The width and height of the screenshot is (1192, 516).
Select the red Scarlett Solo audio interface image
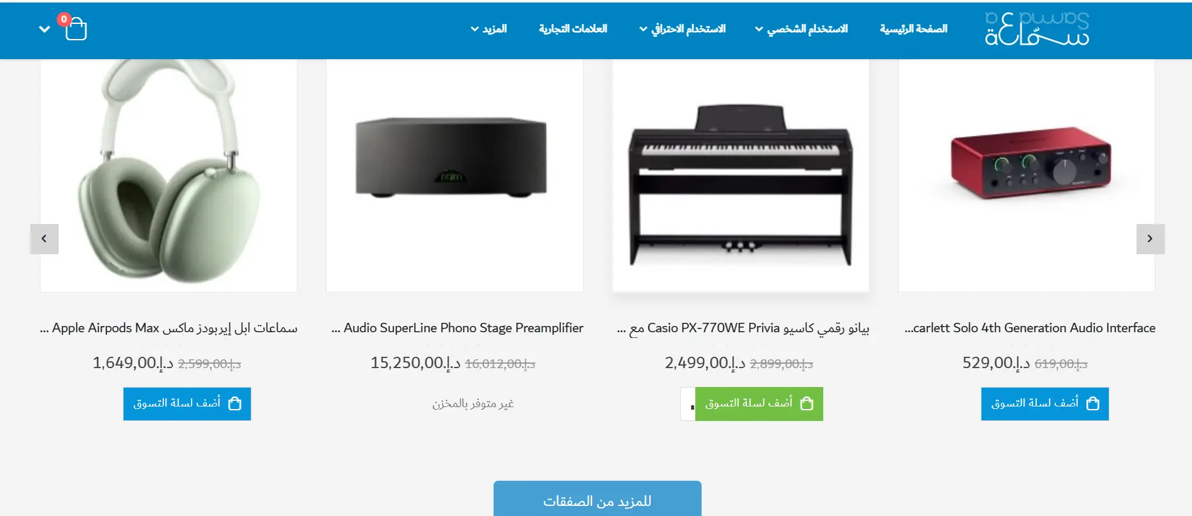click(1027, 175)
